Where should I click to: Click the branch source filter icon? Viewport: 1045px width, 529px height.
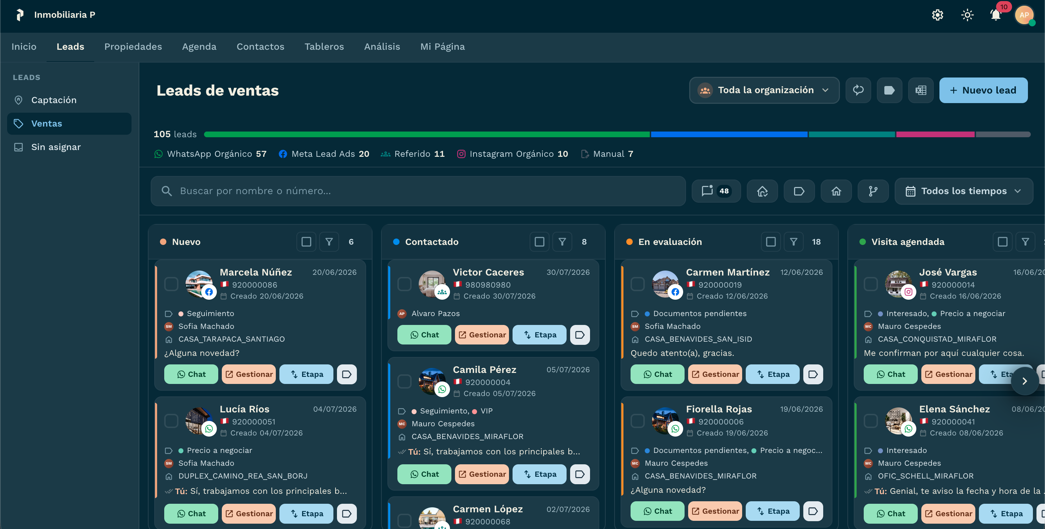[873, 191]
